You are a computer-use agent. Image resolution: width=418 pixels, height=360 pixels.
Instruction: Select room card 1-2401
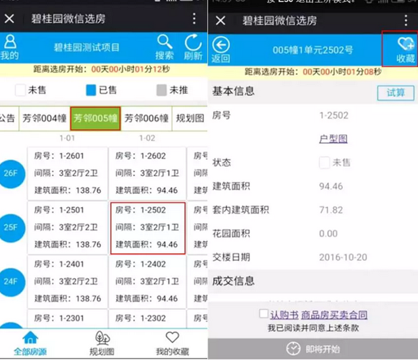68,281
